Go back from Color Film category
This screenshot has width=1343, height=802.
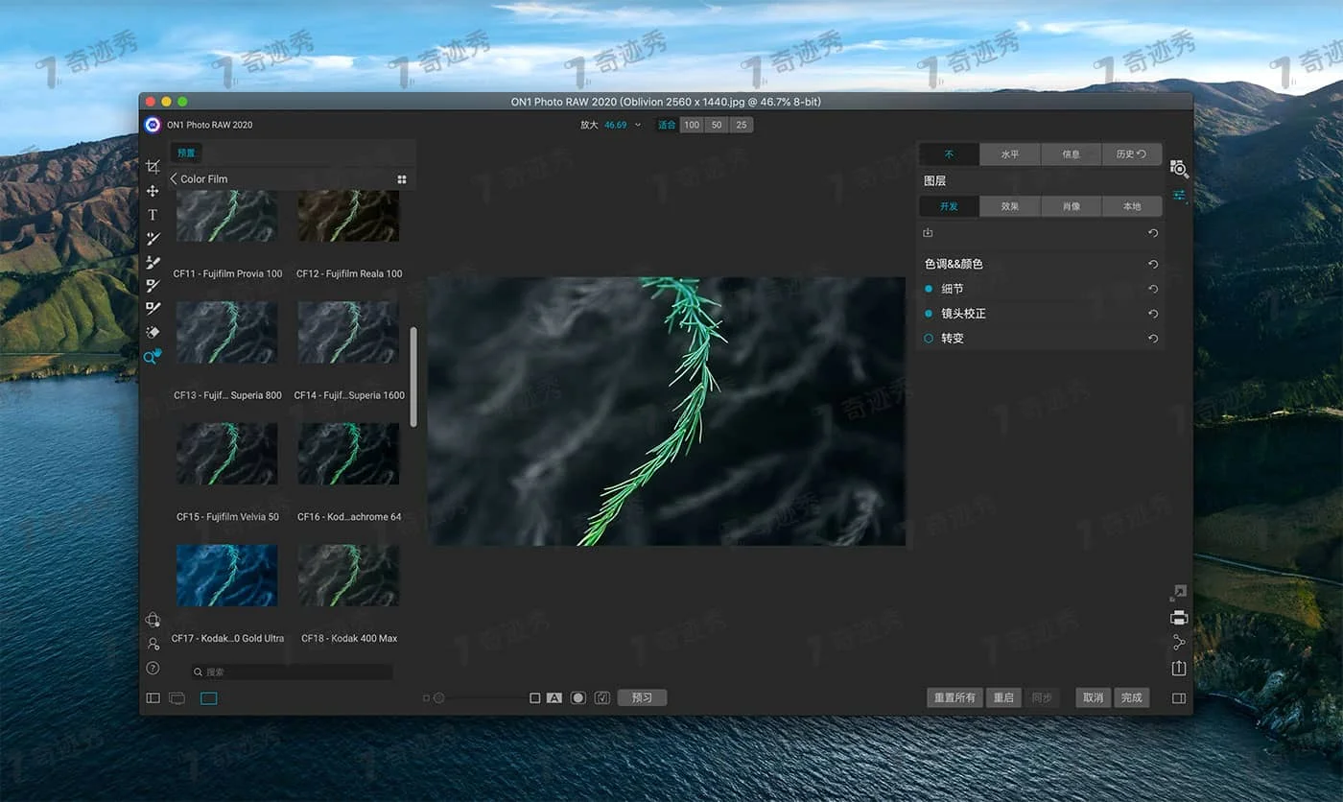(x=174, y=178)
